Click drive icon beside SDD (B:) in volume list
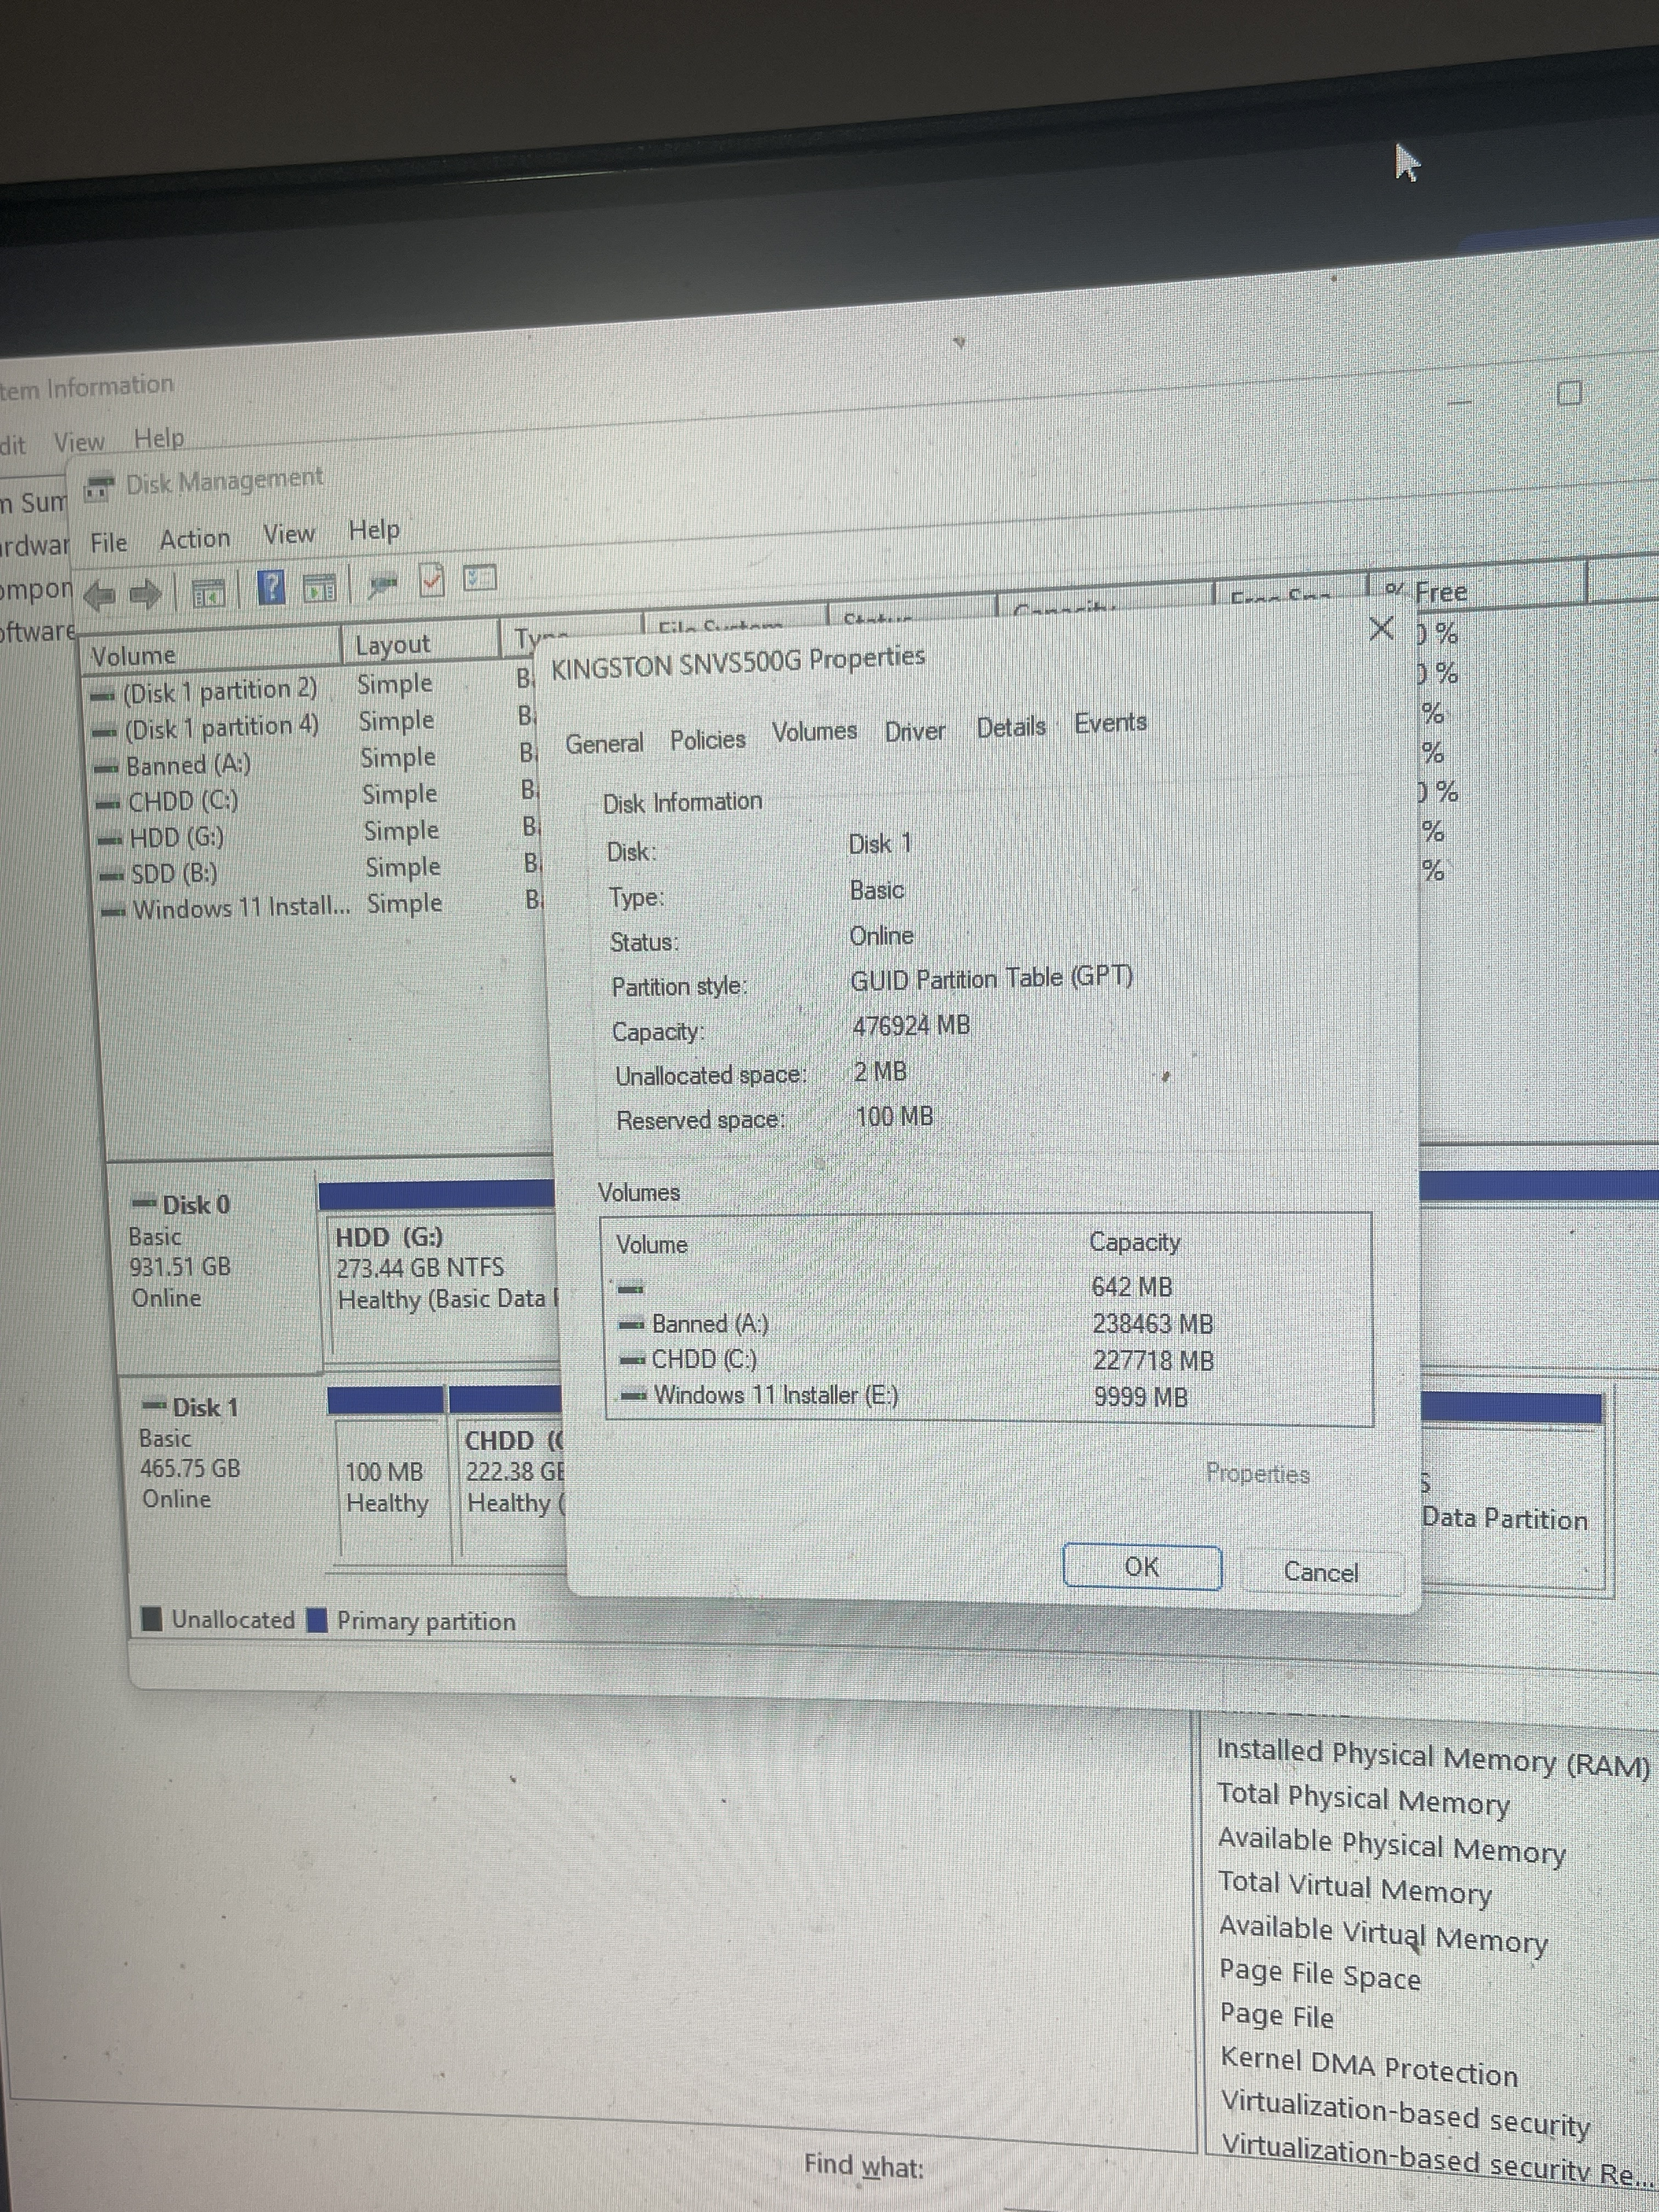This screenshot has height=2212, width=1659. click(x=112, y=876)
